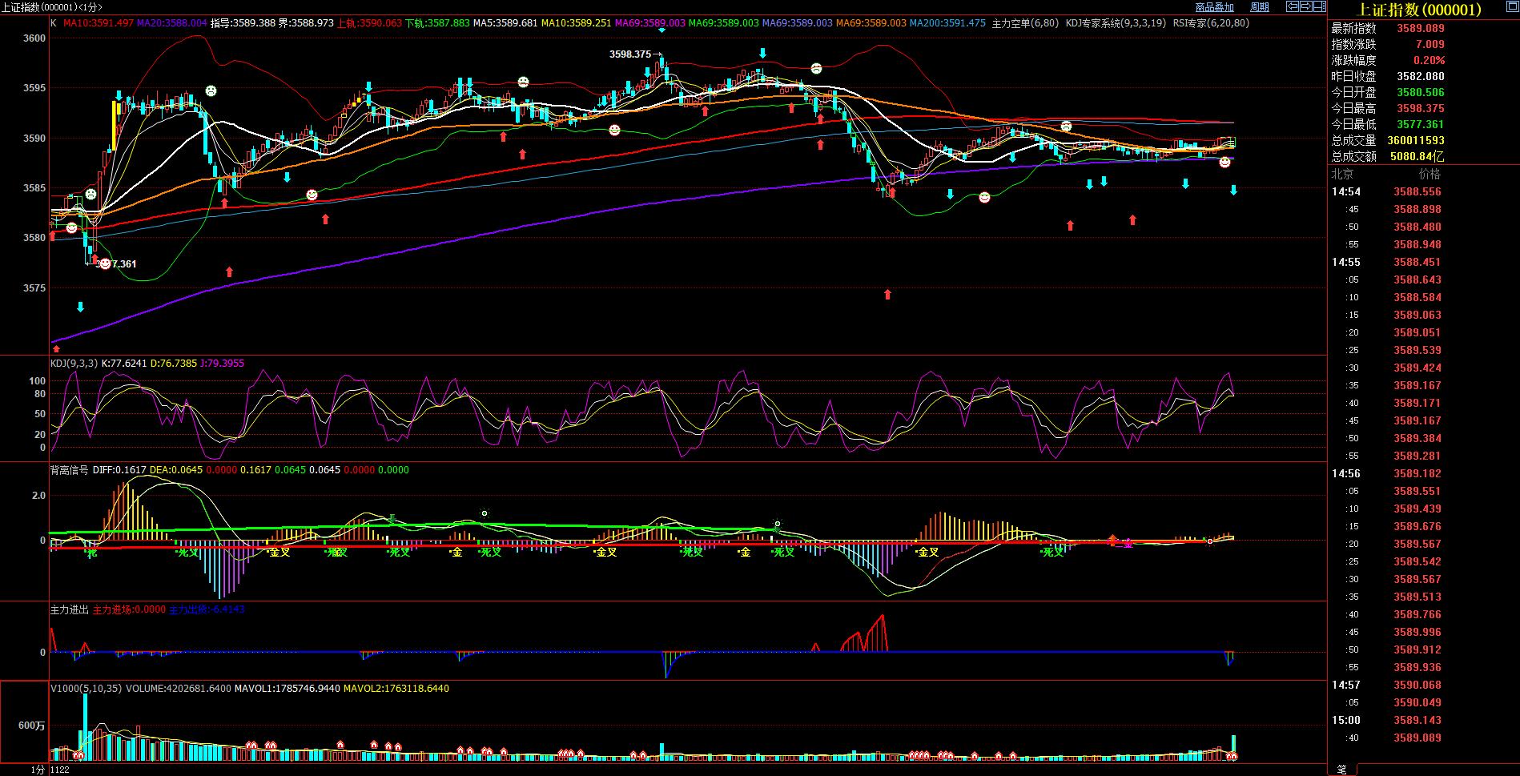This screenshot has height=776, width=1520.
Task: Click the cyan down arrow below the 3577.361 low
Action: (80, 307)
